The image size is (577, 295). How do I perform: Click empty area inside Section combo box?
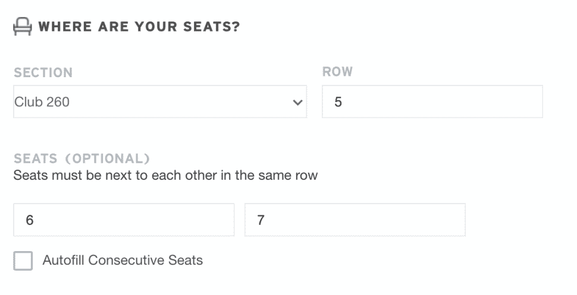click(x=180, y=101)
